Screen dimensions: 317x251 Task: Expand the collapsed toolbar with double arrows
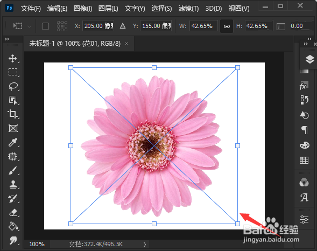point(8,39)
